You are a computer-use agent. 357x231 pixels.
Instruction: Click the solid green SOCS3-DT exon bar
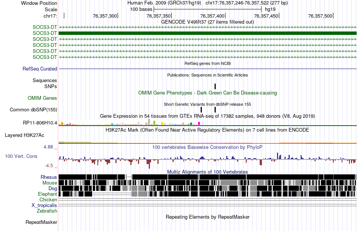207,33
